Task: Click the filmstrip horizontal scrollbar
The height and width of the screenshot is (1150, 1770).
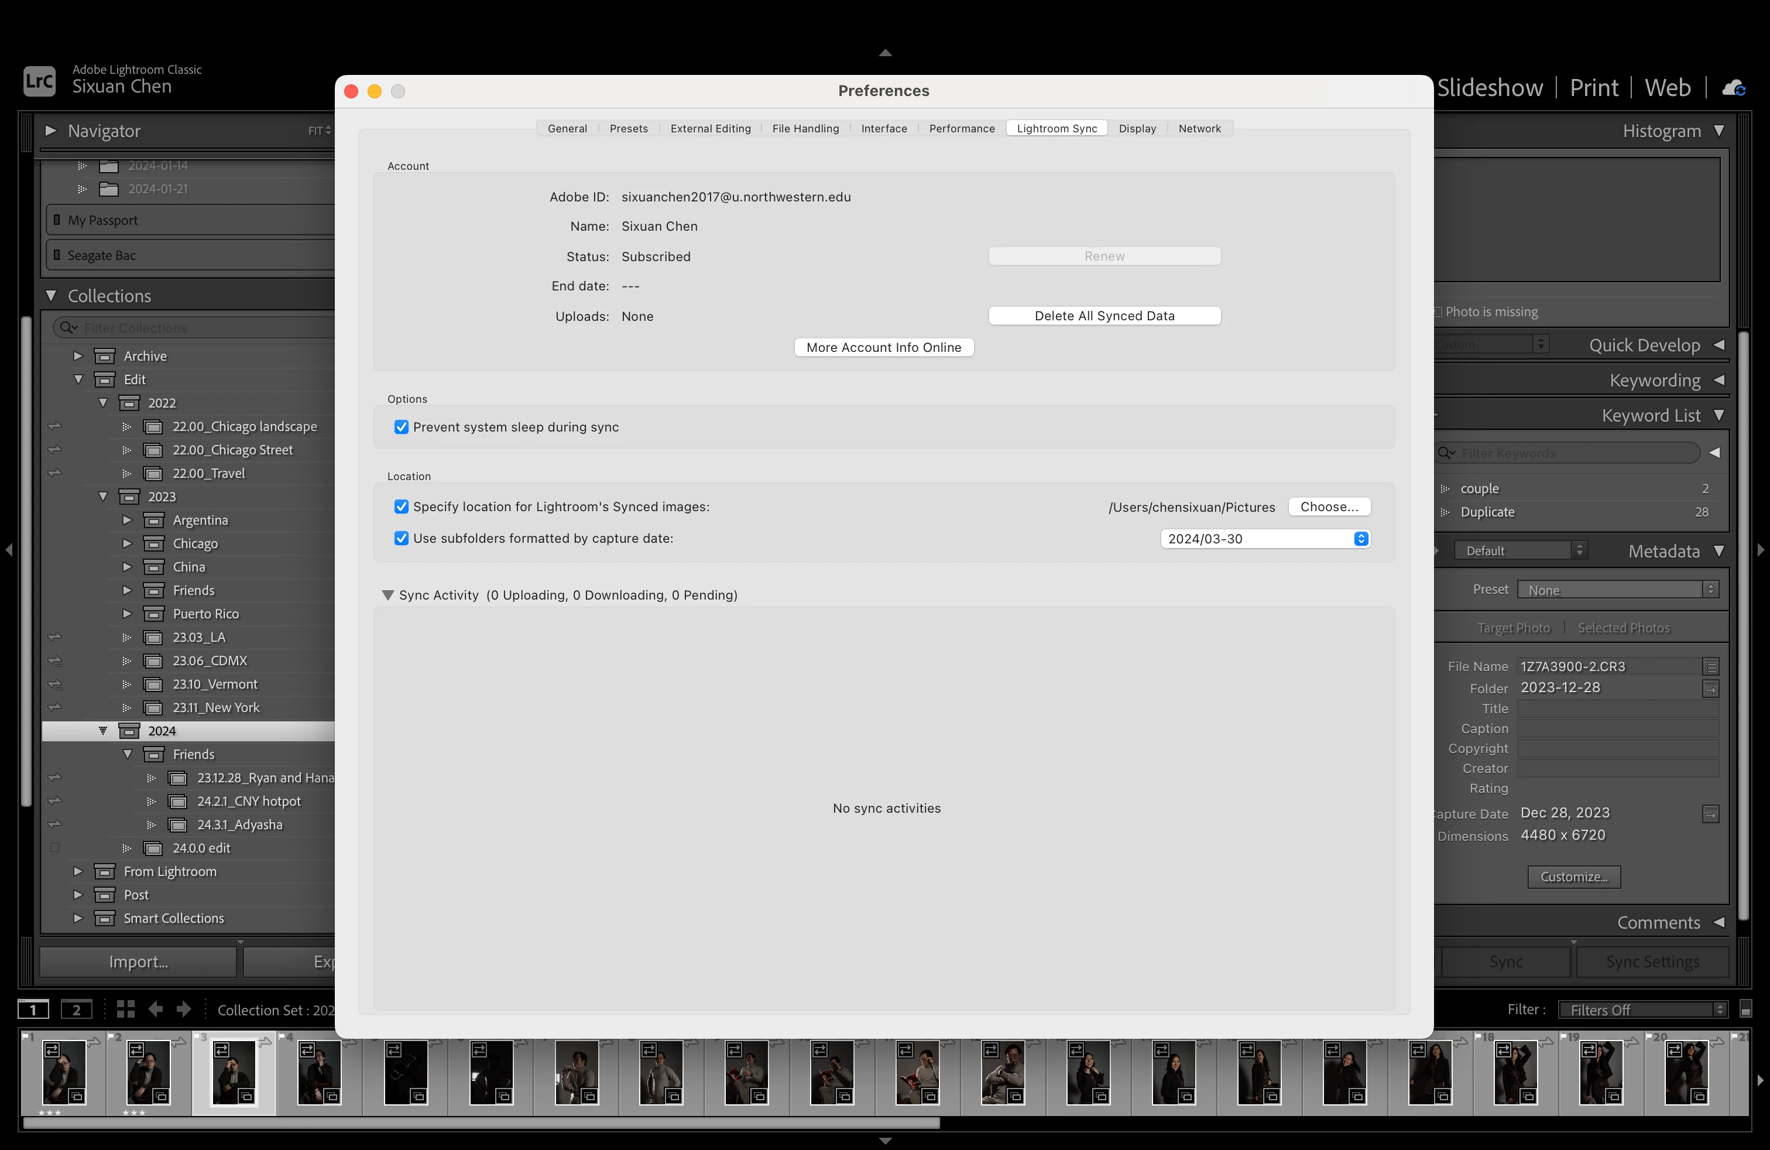Action: point(481,1123)
